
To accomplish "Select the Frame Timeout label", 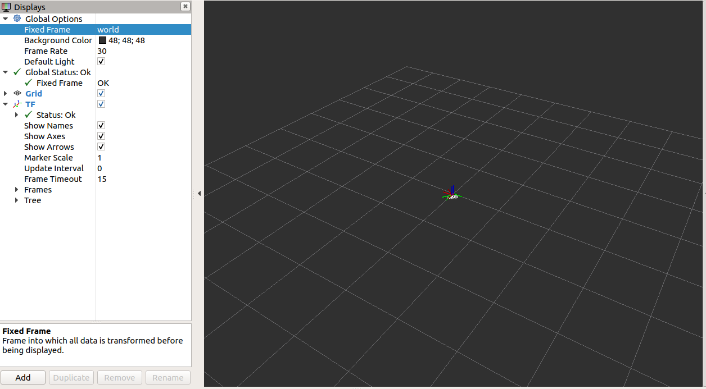I will pos(53,179).
